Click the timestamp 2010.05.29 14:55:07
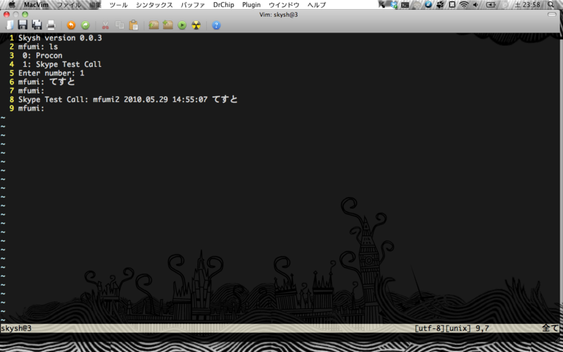This screenshot has width=563, height=352. [x=165, y=99]
